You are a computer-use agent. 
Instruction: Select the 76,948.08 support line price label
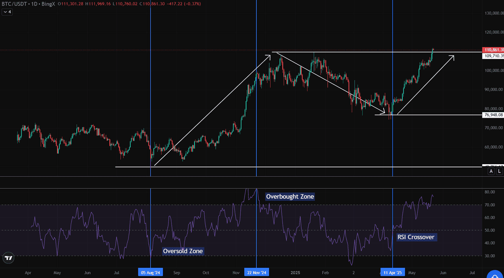(x=493, y=115)
